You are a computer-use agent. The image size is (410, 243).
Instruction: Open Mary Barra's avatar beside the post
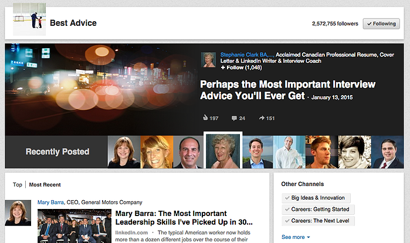pyautogui.click(x=18, y=213)
